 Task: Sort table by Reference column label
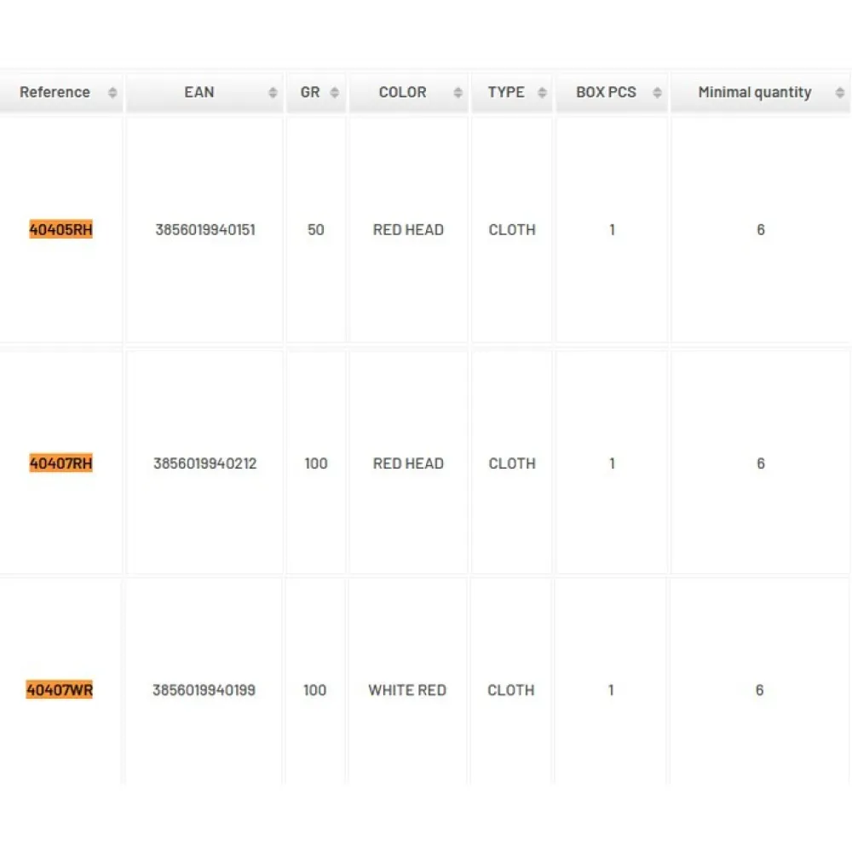[55, 93]
